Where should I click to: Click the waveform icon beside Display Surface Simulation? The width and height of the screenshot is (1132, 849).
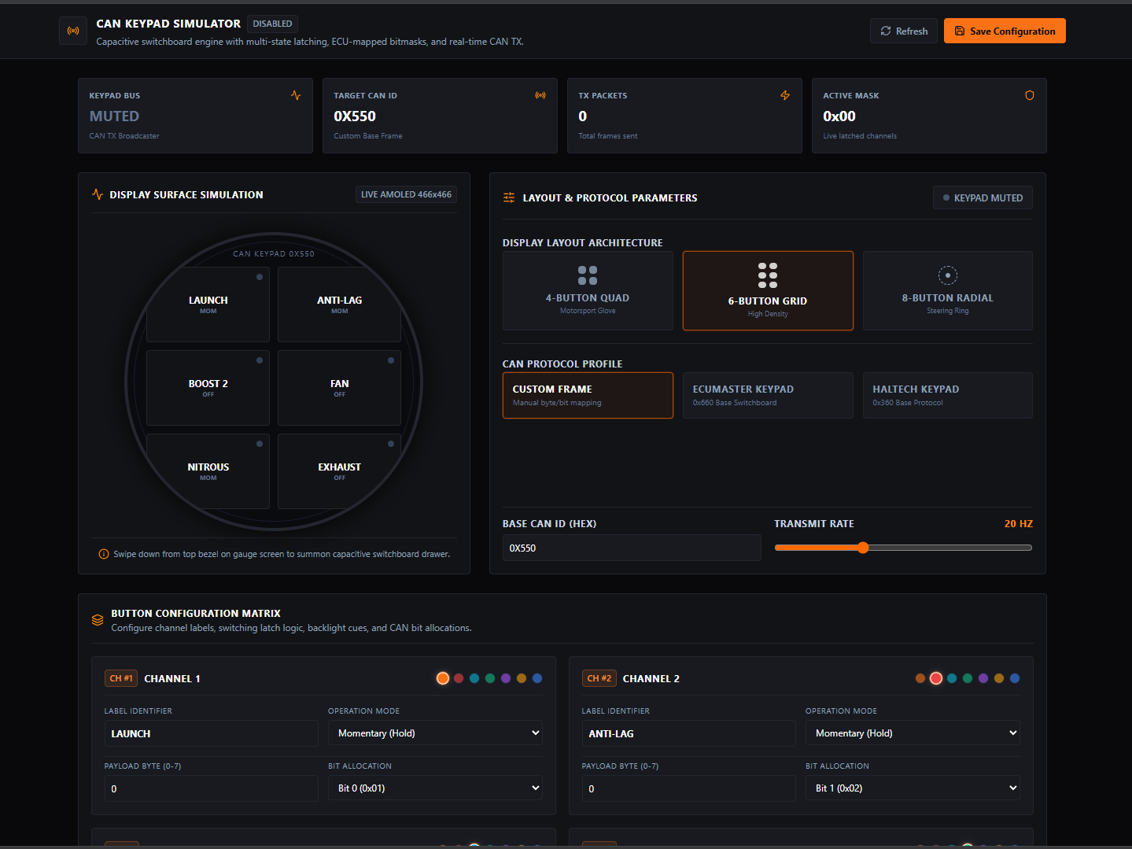click(98, 194)
